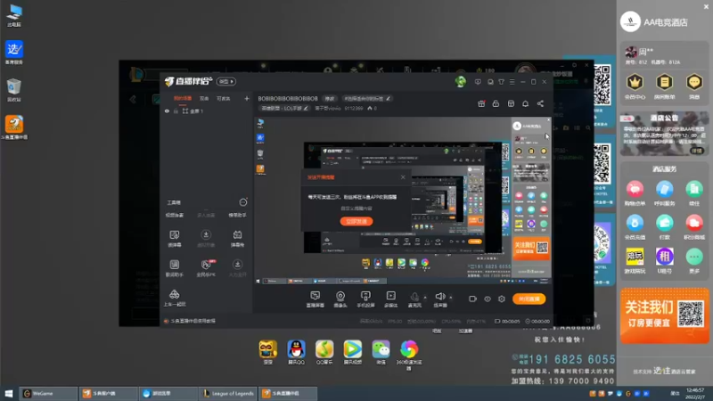Click the record video icon in bottom bar
713x401 pixels.
(x=472, y=299)
